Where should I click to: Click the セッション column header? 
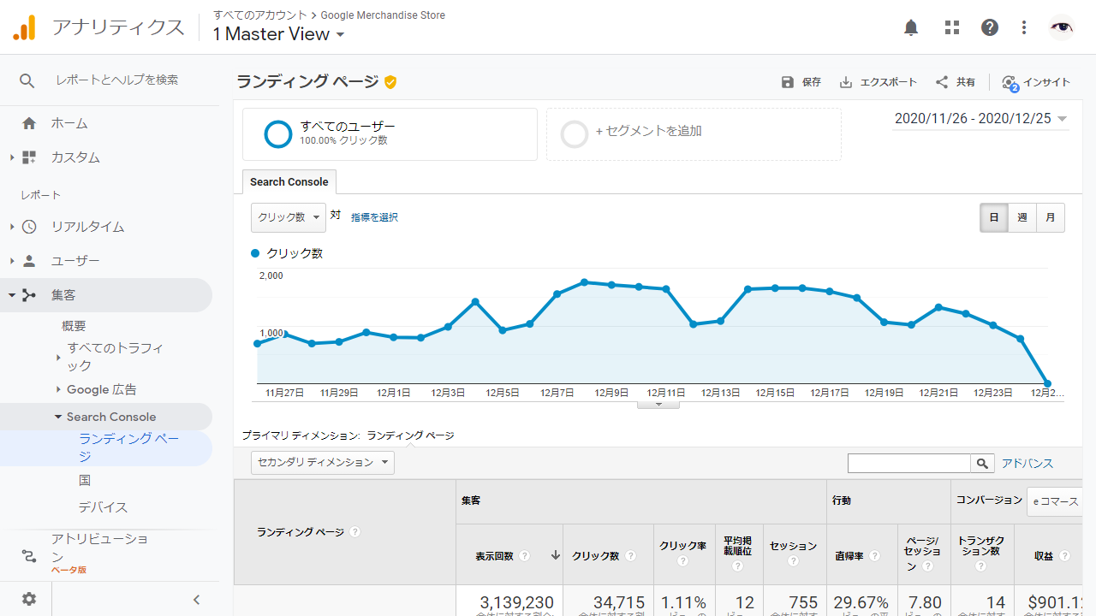pos(793,546)
